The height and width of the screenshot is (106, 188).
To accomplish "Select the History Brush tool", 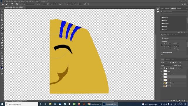I will click(x=2, y=35).
